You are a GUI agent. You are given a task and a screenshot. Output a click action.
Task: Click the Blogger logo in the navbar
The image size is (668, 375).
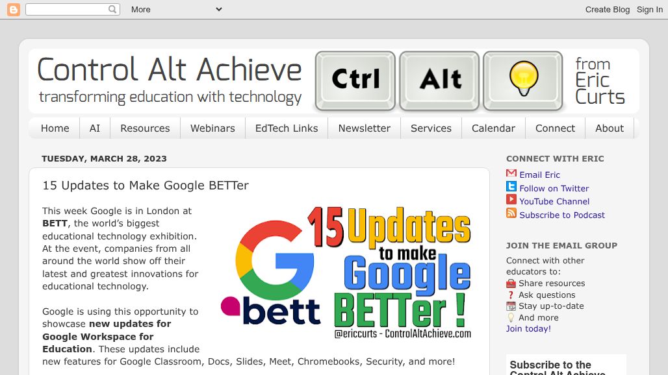13,9
